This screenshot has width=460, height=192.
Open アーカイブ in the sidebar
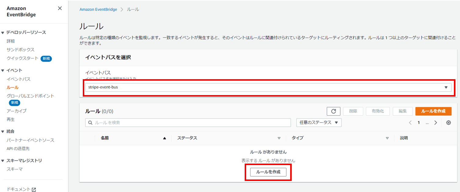point(16,111)
